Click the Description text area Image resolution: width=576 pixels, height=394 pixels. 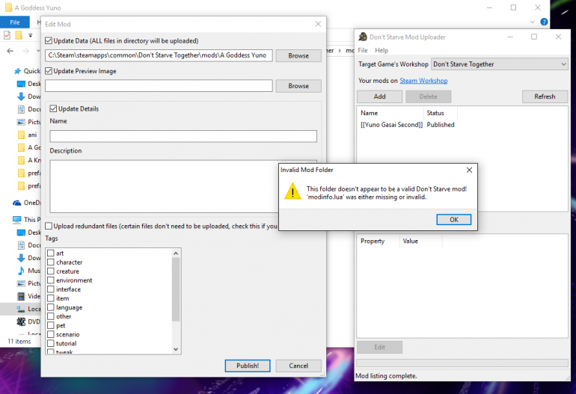tap(164, 186)
